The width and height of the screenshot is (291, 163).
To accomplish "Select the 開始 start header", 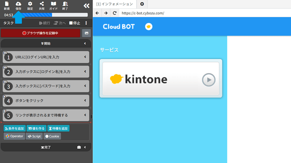I will (x=46, y=43).
